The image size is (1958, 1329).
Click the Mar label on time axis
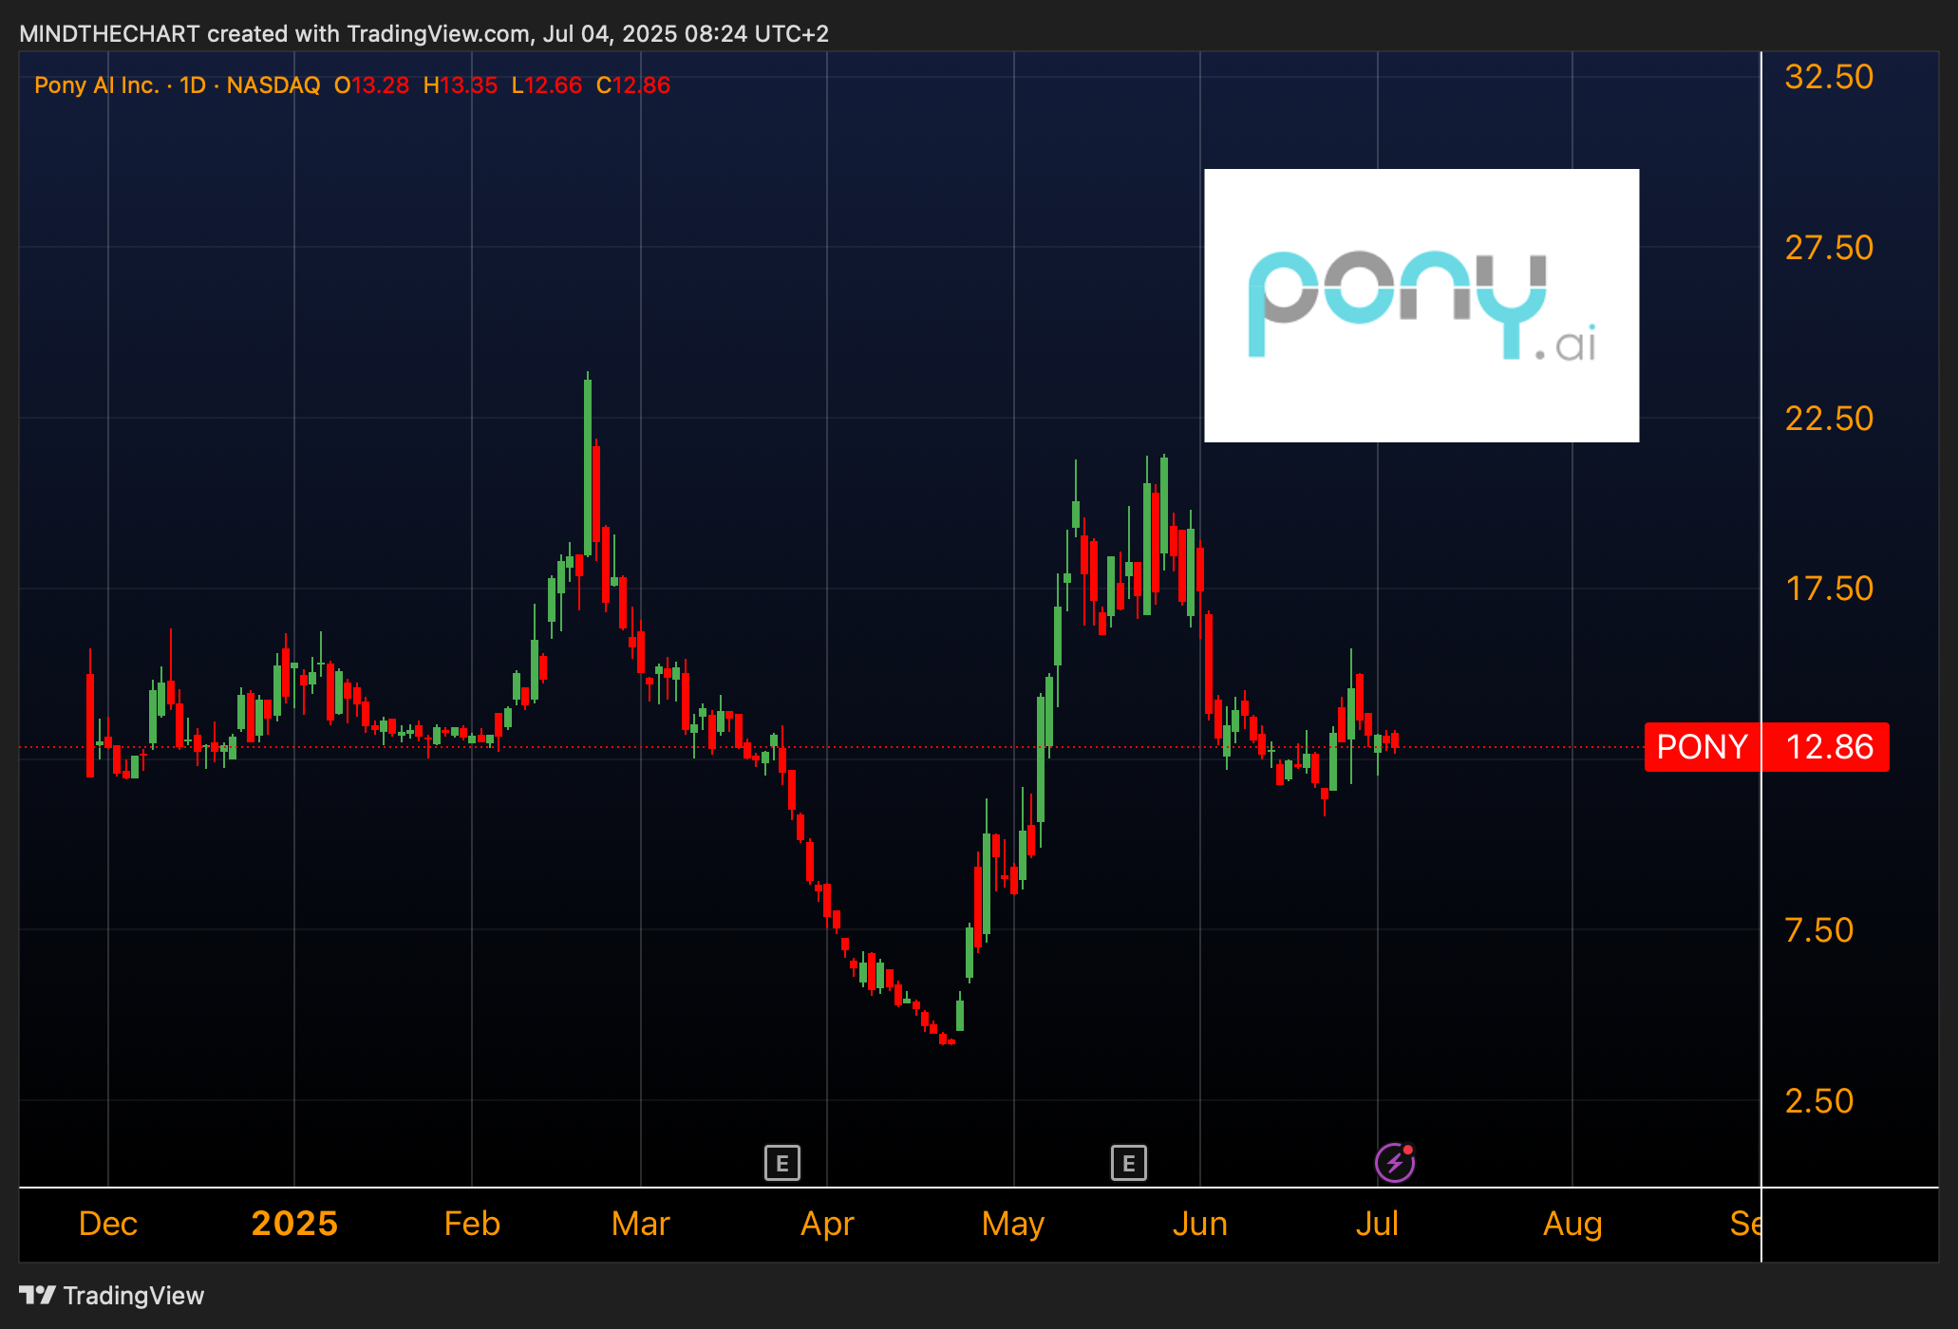641,1224
